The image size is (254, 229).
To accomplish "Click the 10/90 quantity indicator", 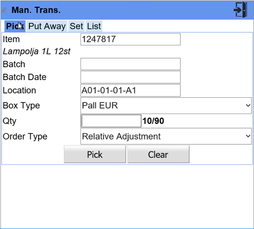I will 153,121.
